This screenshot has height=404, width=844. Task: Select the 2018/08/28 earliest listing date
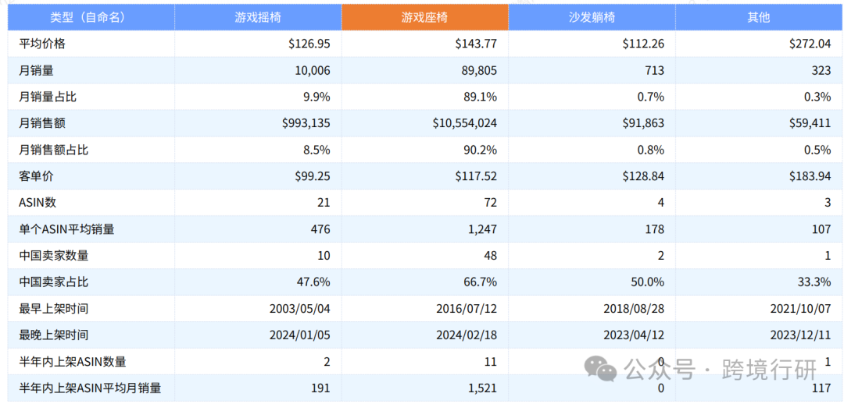pos(634,309)
